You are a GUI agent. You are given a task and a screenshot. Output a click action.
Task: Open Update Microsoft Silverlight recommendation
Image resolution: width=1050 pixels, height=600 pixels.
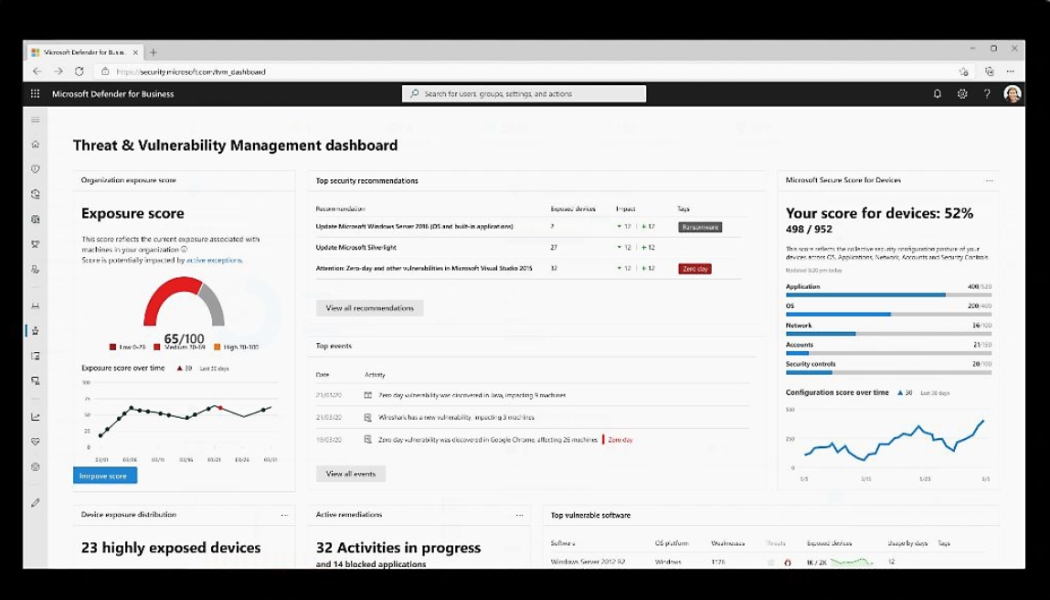click(356, 247)
